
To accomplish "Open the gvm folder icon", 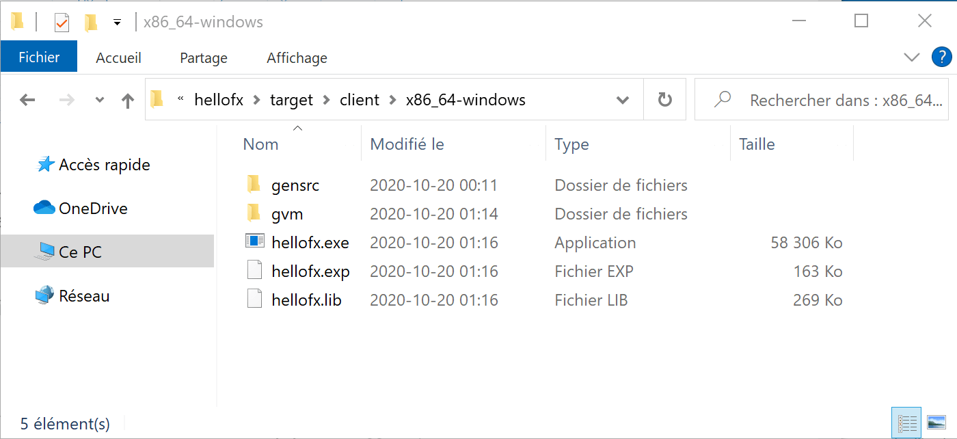I will [x=253, y=213].
